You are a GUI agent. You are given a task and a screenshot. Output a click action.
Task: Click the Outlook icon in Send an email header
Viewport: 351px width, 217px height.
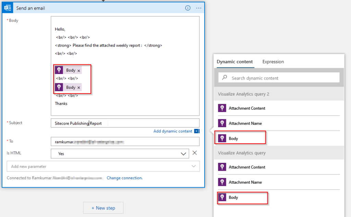pyautogui.click(x=8, y=8)
